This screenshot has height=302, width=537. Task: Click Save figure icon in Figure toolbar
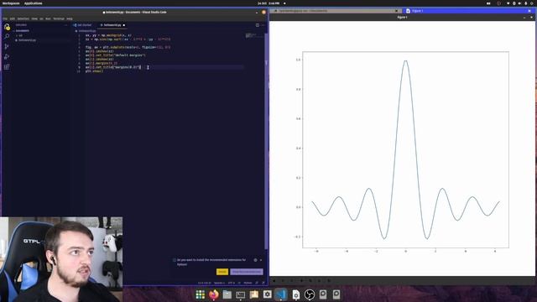[329, 280]
